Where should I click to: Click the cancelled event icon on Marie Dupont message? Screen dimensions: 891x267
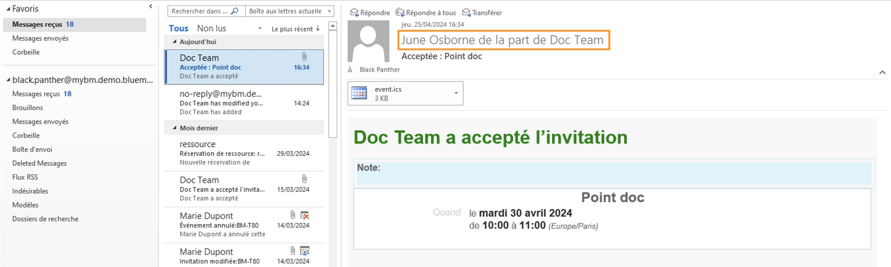click(305, 216)
